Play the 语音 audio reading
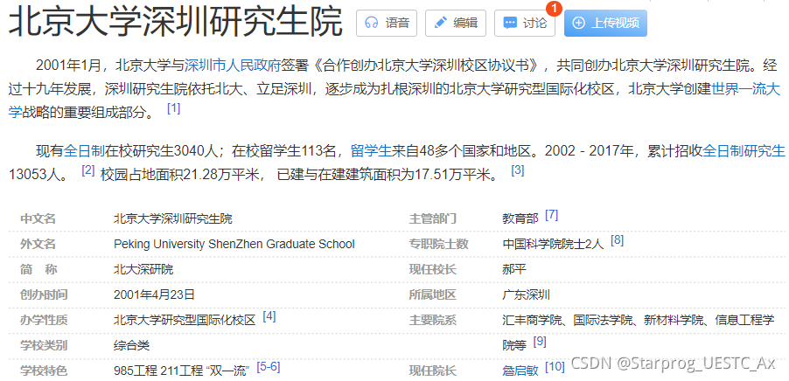Screen dimensions: 789x381 387,23
